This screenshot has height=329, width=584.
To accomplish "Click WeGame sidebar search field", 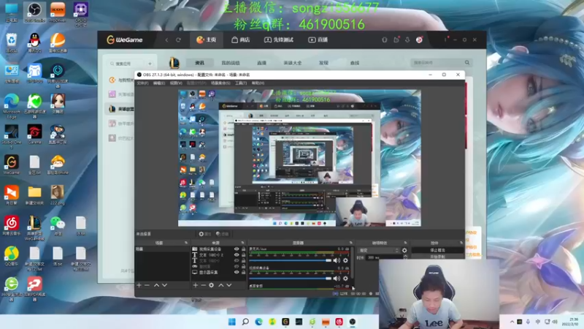I will (126, 64).
